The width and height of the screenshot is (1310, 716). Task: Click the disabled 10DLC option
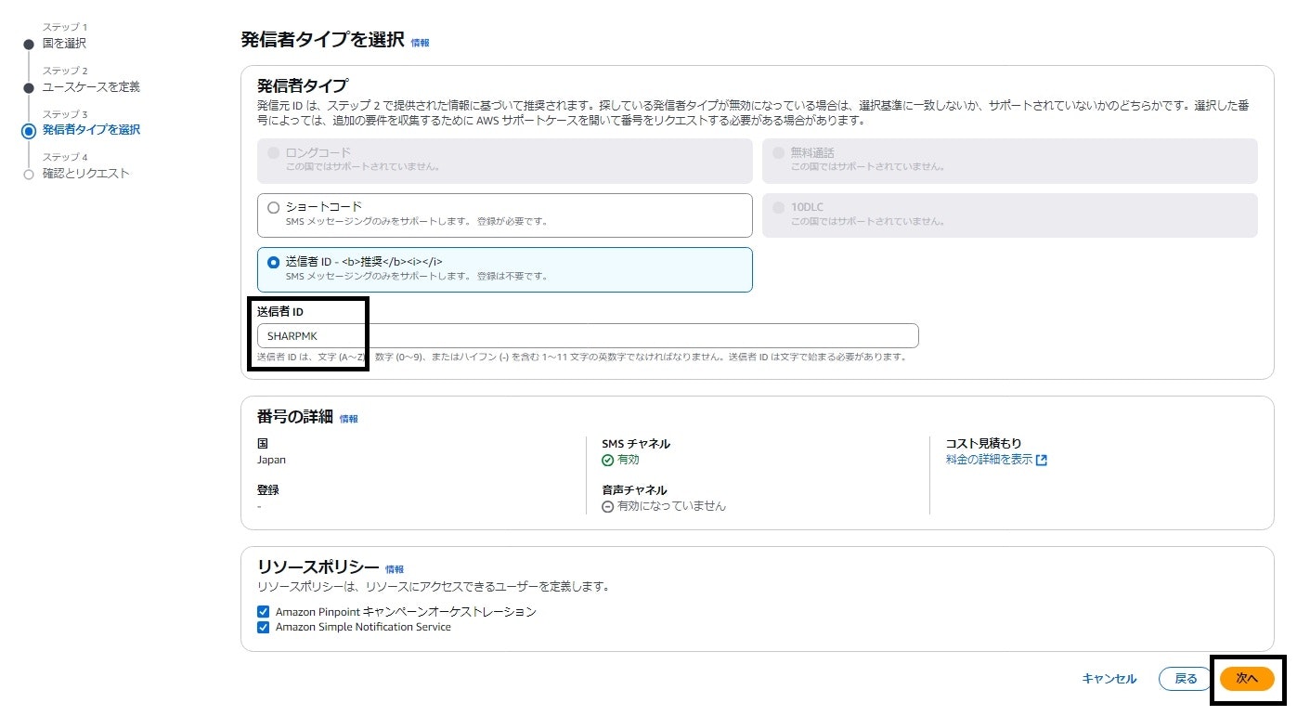coord(1010,215)
